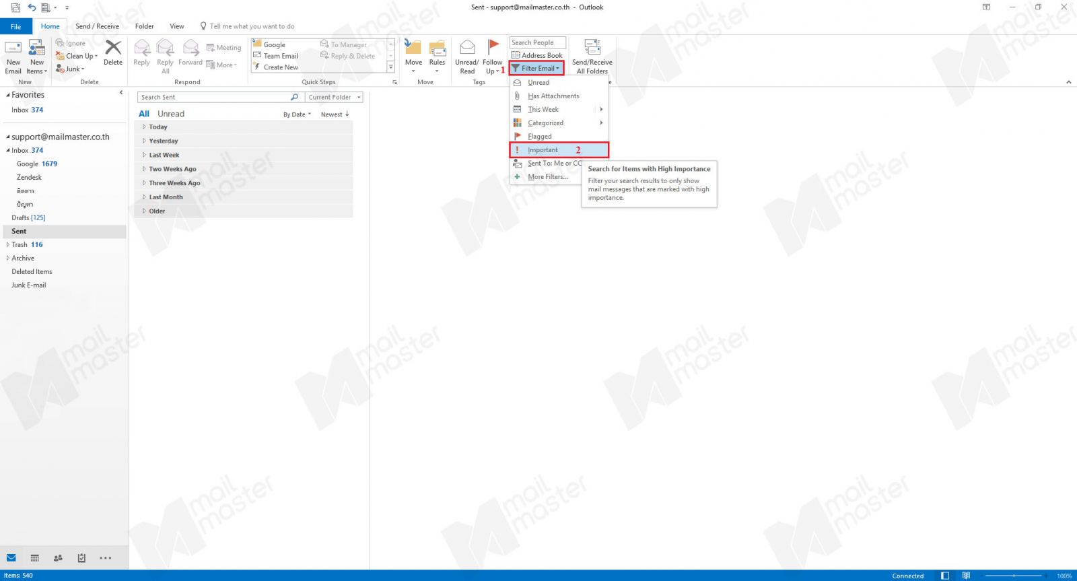Image resolution: width=1077 pixels, height=581 pixels.
Task: Click the Undo quick access icon
Action: pyautogui.click(x=32, y=7)
